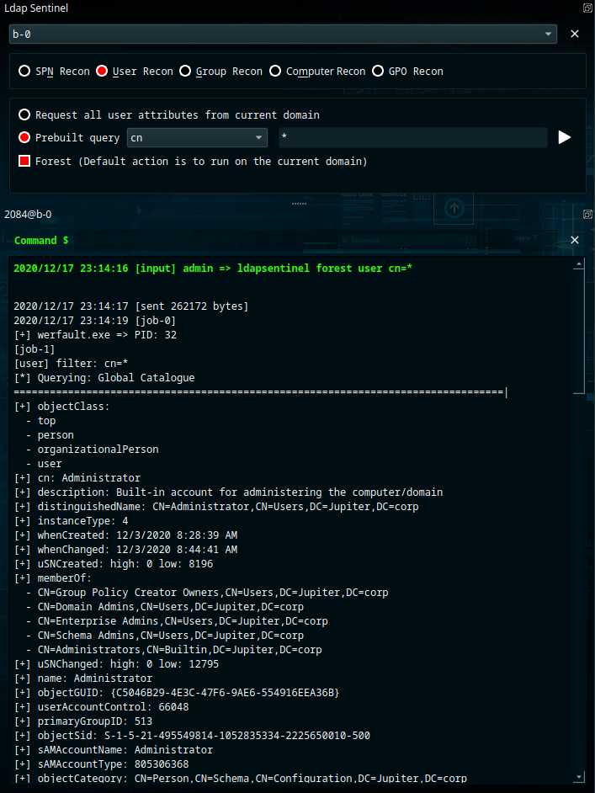Run the prebuilt query with play button
595x793 pixels.
tap(565, 137)
